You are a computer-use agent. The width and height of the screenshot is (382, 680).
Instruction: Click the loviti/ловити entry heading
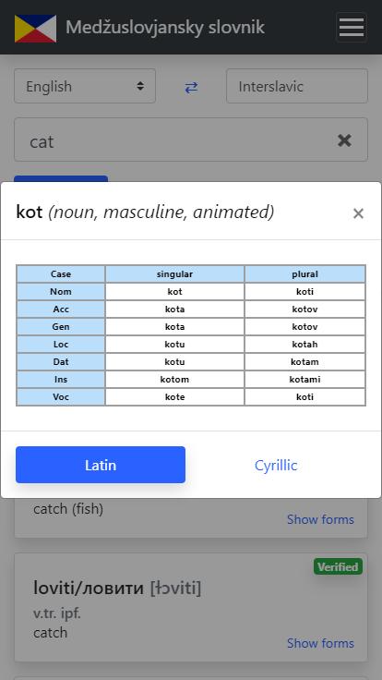[x=89, y=589]
